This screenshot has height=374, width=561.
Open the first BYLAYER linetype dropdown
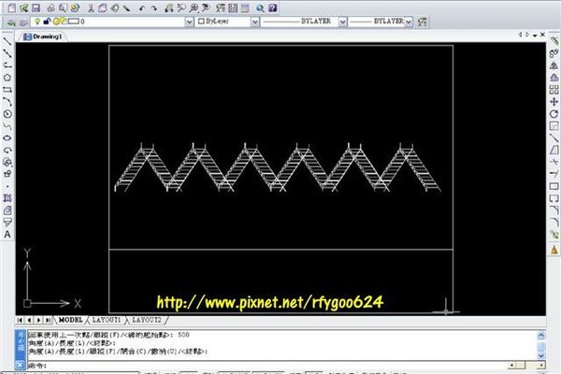[x=342, y=22]
